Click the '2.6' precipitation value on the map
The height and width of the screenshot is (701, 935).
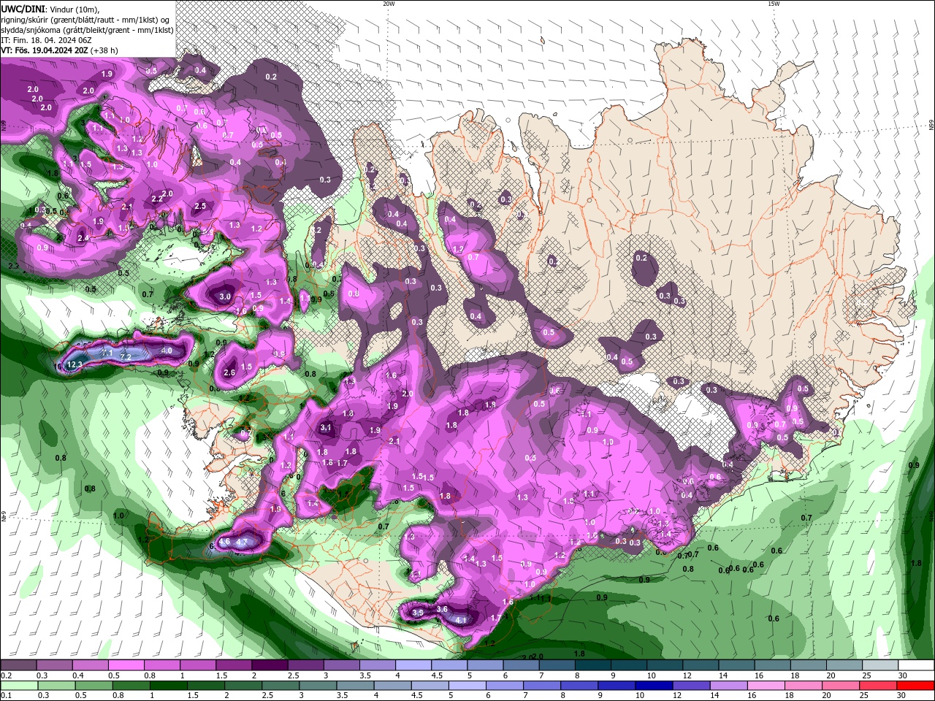coord(229,372)
